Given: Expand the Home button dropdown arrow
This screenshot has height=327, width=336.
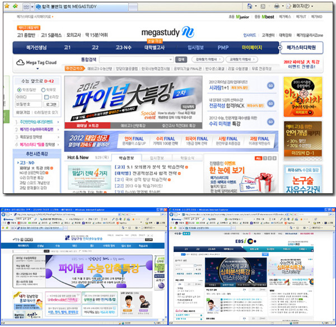Looking at the screenshot, I should [256, 6].
